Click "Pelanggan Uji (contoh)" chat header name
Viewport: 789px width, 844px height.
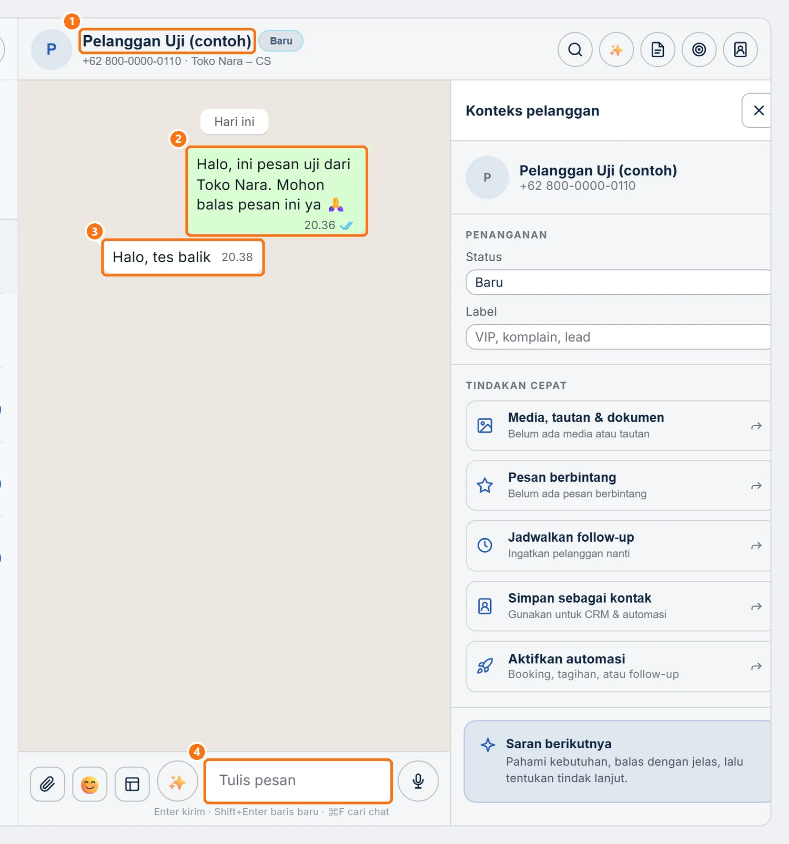pyautogui.click(x=167, y=41)
